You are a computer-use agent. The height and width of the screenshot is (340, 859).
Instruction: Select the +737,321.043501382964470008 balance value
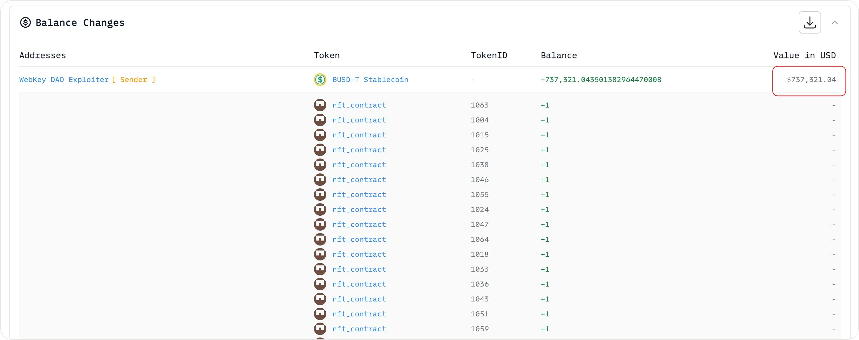[600, 80]
